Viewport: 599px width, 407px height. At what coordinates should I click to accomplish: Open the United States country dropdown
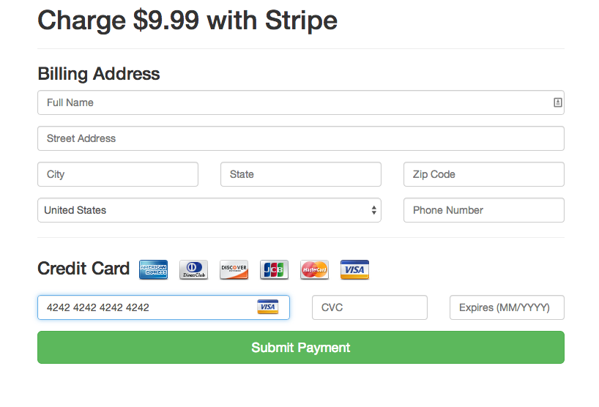click(209, 210)
